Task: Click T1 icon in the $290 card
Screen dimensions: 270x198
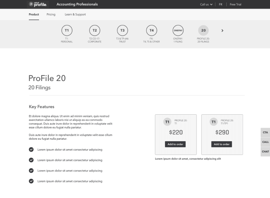Action: (x=213, y=122)
